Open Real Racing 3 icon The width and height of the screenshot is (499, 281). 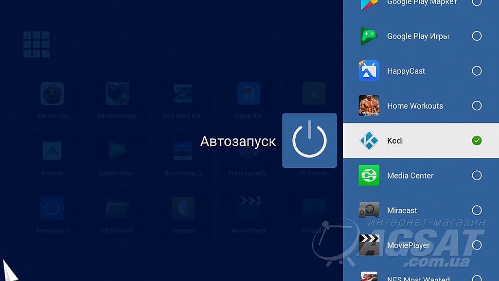[183, 151]
